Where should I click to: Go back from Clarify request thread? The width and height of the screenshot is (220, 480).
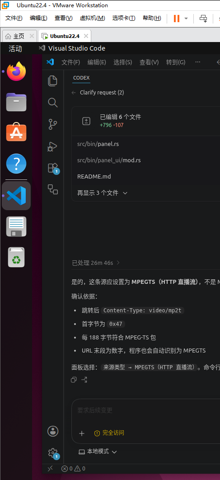[74, 93]
